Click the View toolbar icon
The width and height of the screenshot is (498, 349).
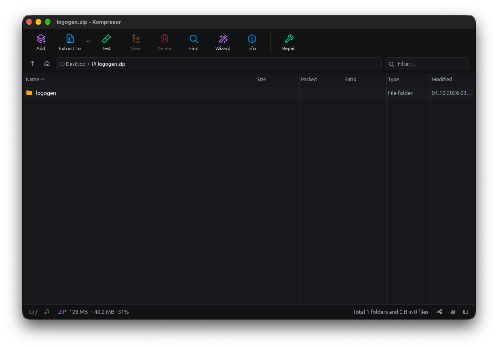tap(135, 39)
